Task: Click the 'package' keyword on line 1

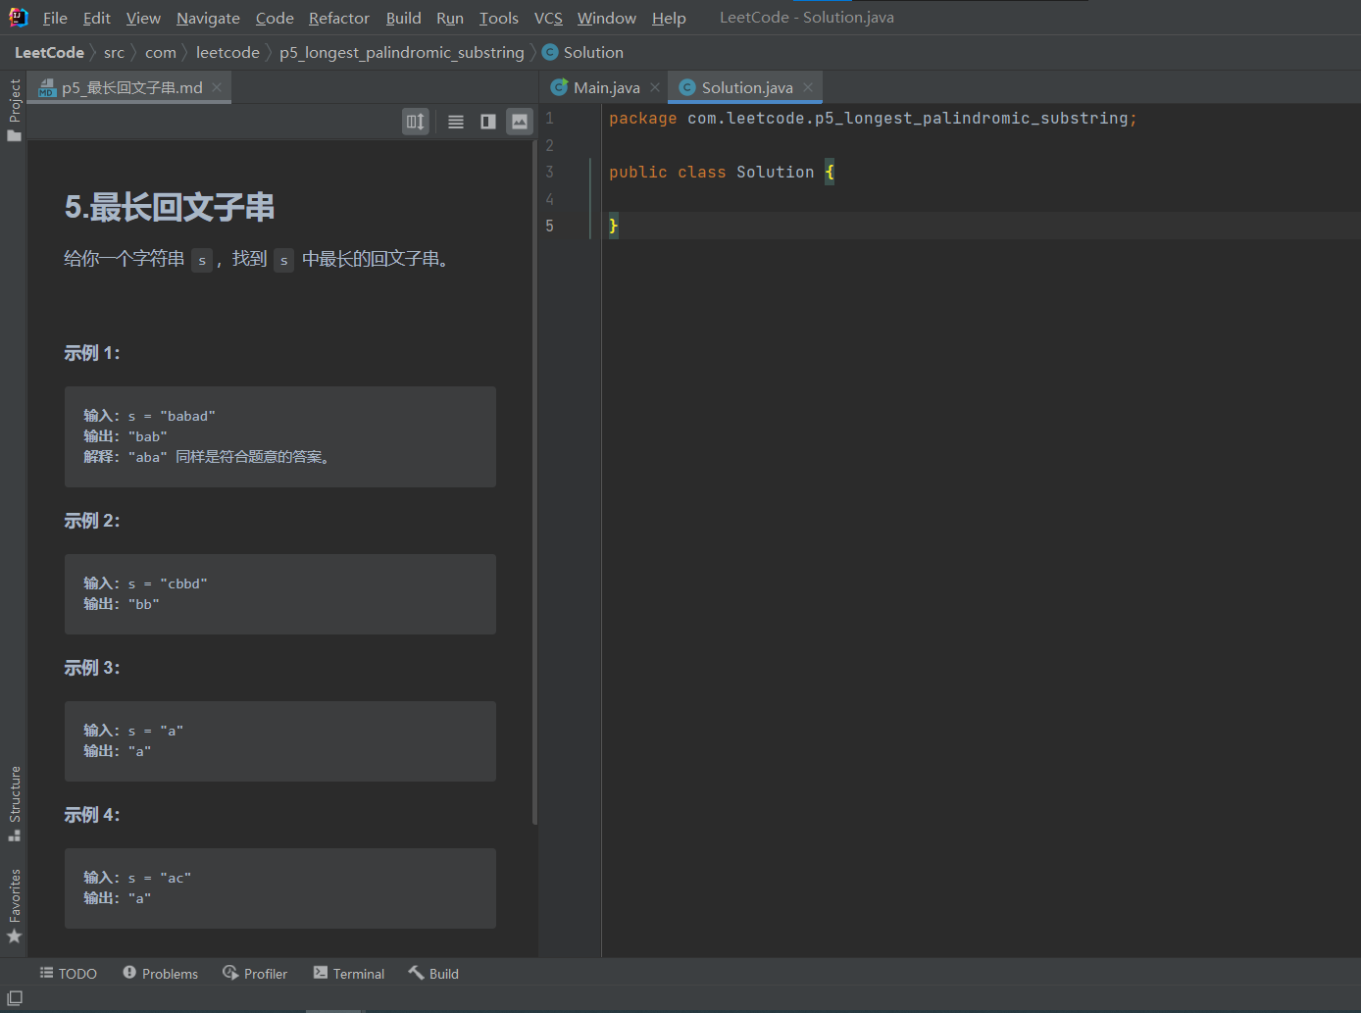Action: [642, 118]
